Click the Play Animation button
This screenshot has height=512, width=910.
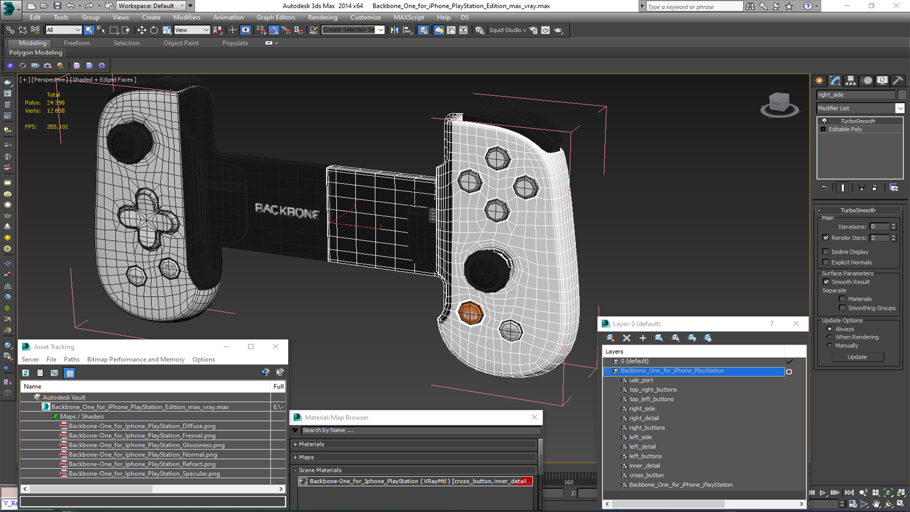tap(823, 493)
